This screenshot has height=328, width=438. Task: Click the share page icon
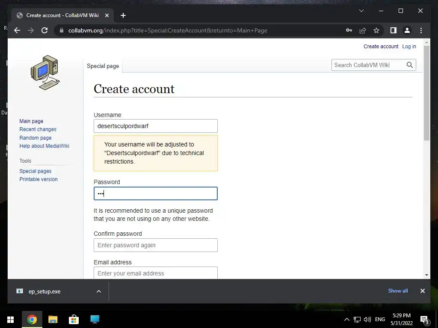(x=363, y=30)
